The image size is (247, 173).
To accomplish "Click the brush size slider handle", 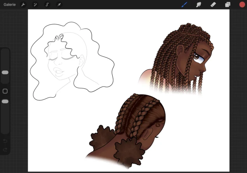I will click(5, 72).
